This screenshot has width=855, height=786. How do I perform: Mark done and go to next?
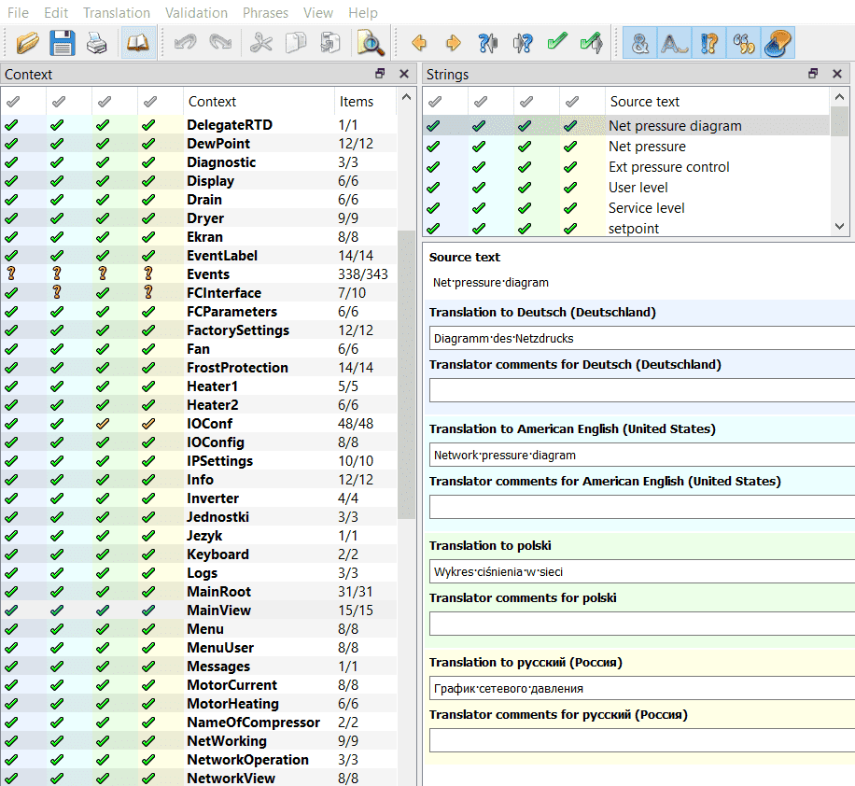tap(592, 43)
